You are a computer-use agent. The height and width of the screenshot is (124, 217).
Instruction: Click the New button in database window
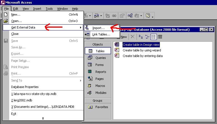(x=124, y=37)
